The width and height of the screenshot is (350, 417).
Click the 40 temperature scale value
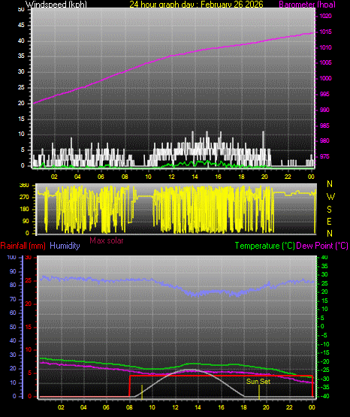(324, 258)
